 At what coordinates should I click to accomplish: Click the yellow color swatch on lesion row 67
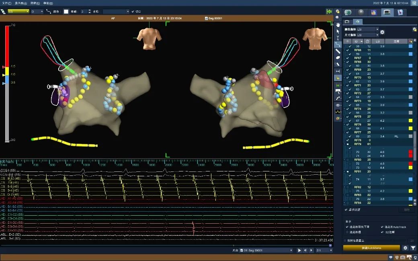[x=410, y=120]
